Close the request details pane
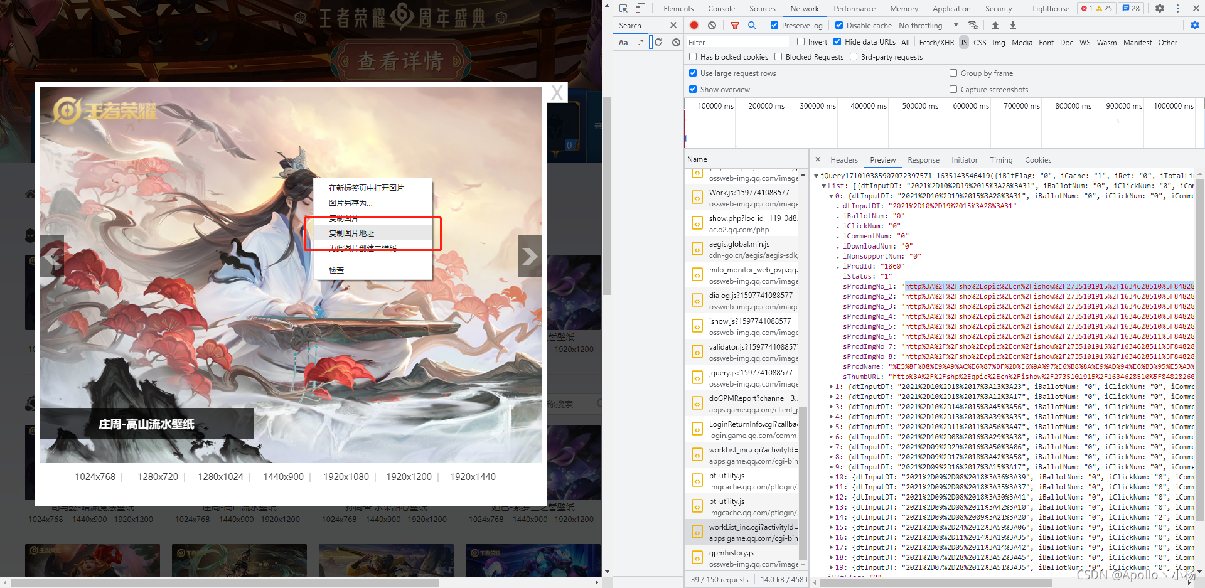The height and width of the screenshot is (588, 1205). click(x=817, y=159)
